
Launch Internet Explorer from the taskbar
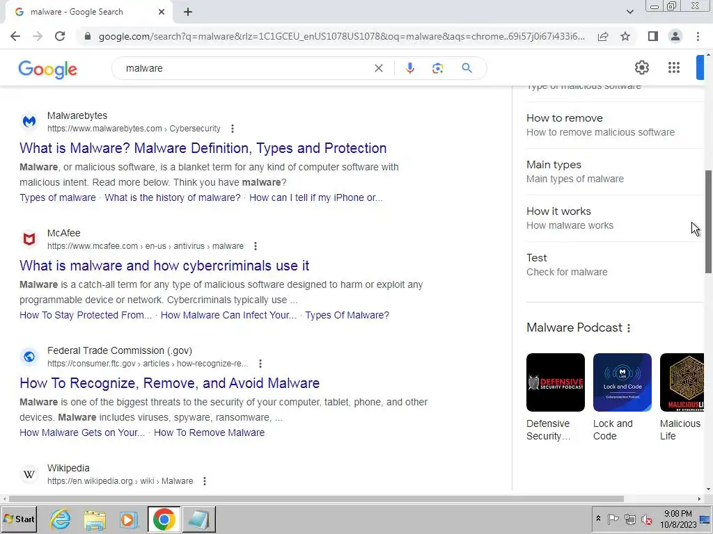coord(60,519)
